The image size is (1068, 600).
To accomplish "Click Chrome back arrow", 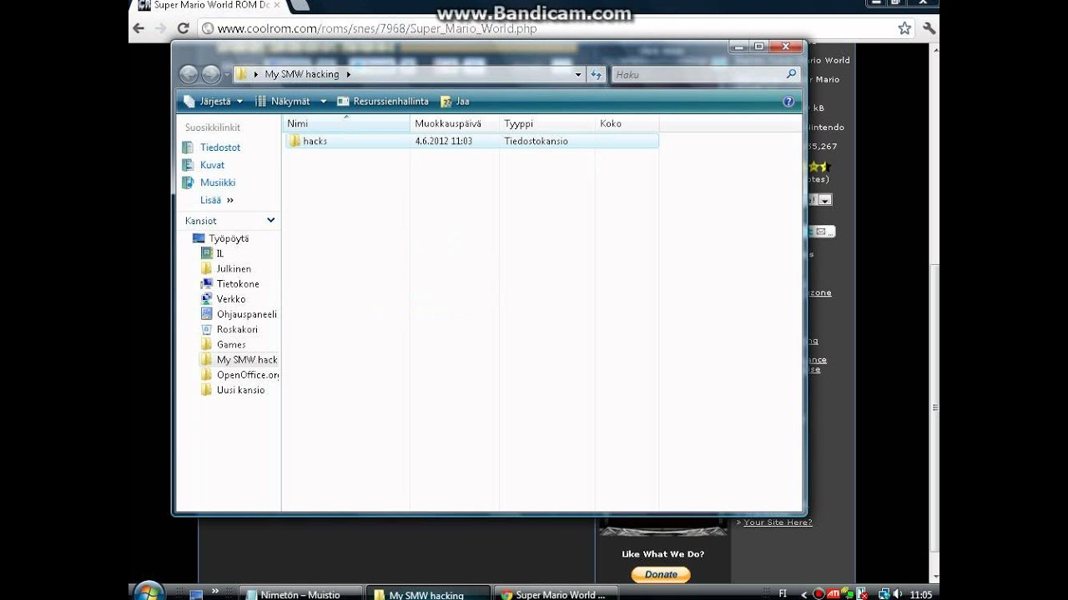I will pyautogui.click(x=139, y=28).
